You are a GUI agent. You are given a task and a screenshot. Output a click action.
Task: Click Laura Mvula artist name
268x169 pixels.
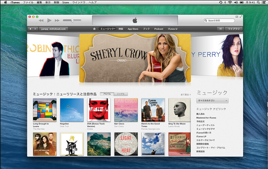click(174, 126)
